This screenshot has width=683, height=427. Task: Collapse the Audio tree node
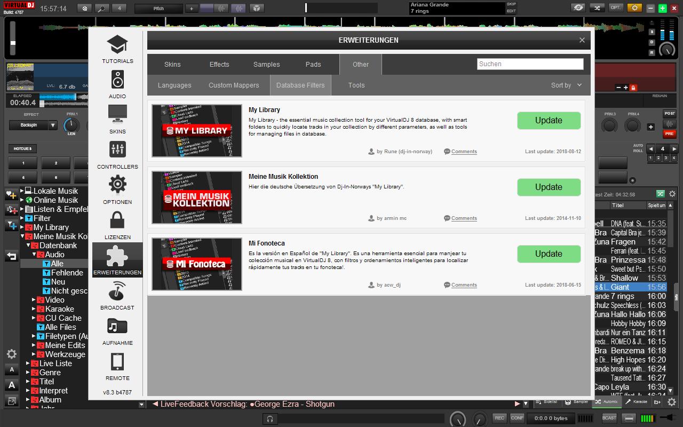point(34,255)
